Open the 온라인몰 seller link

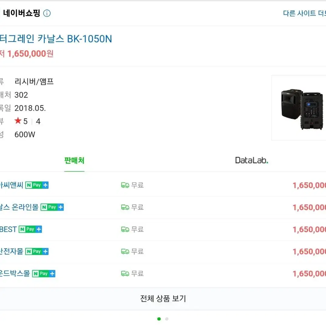click(19, 207)
